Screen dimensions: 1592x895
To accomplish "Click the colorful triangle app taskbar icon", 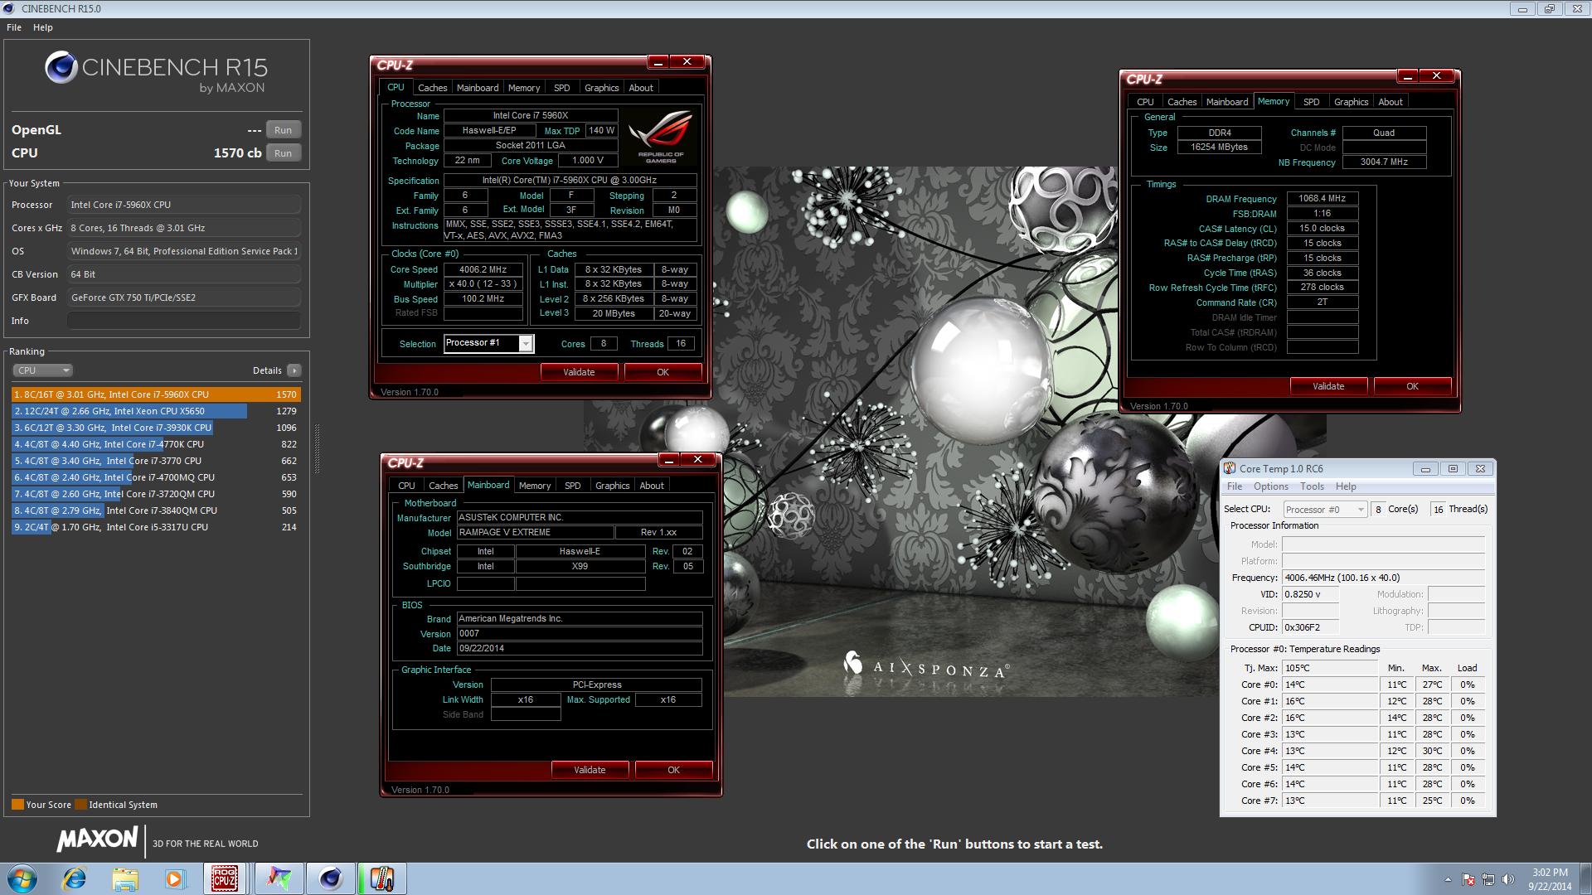I will coord(279,878).
